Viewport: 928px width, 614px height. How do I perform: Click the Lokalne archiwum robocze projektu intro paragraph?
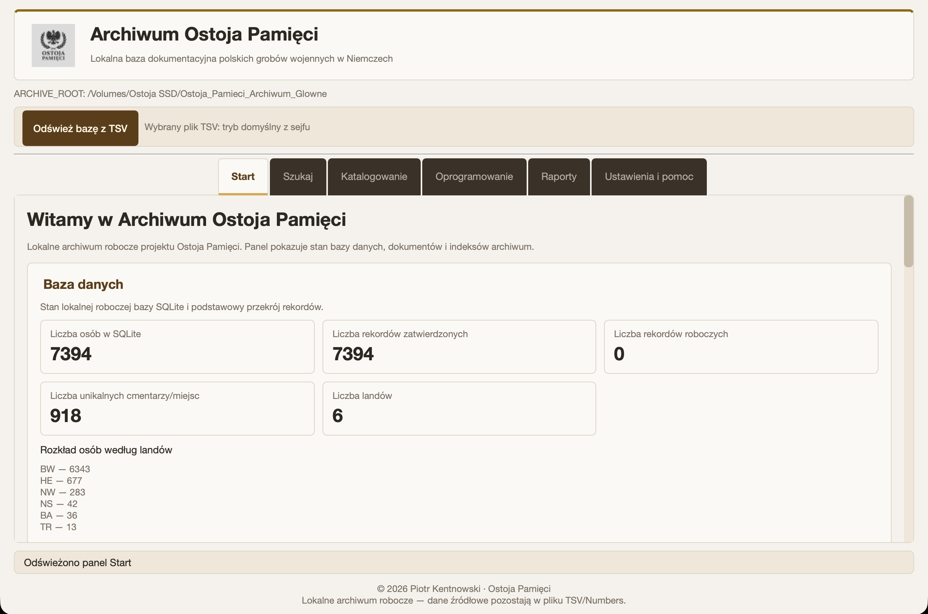coord(280,247)
